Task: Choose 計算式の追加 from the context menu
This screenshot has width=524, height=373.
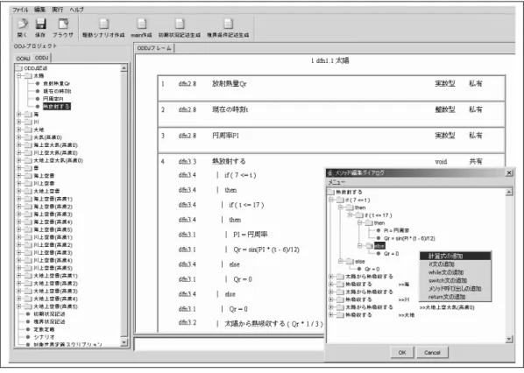Action: [x=455, y=257]
